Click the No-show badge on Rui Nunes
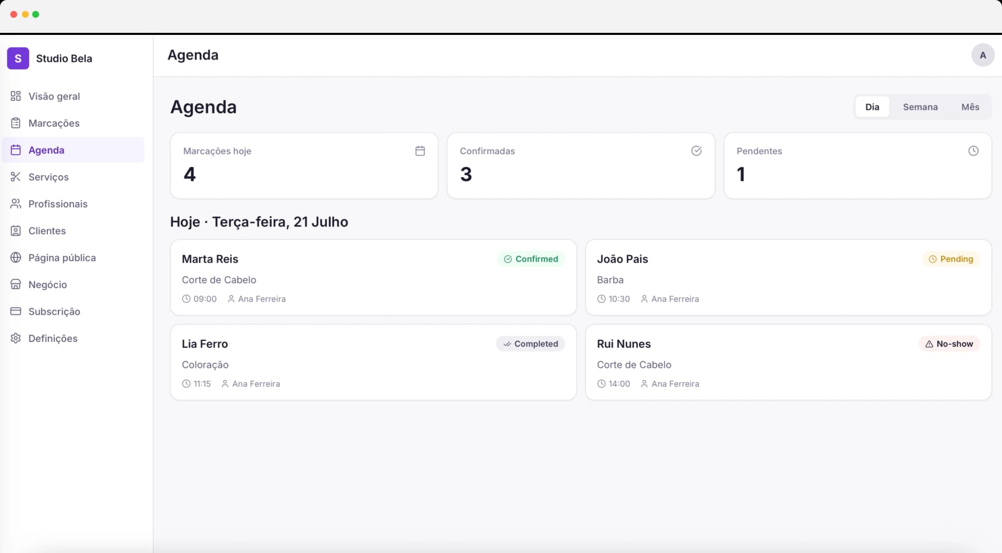The width and height of the screenshot is (1002, 553). (x=949, y=344)
